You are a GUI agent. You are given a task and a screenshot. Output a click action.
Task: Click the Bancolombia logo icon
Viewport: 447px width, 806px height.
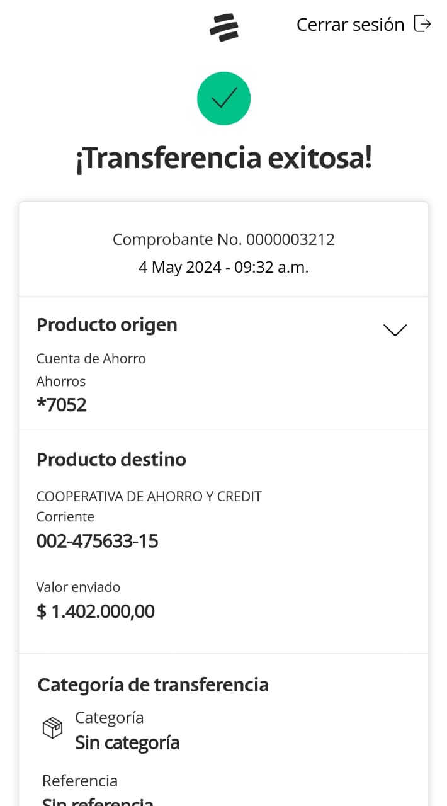[x=224, y=27]
